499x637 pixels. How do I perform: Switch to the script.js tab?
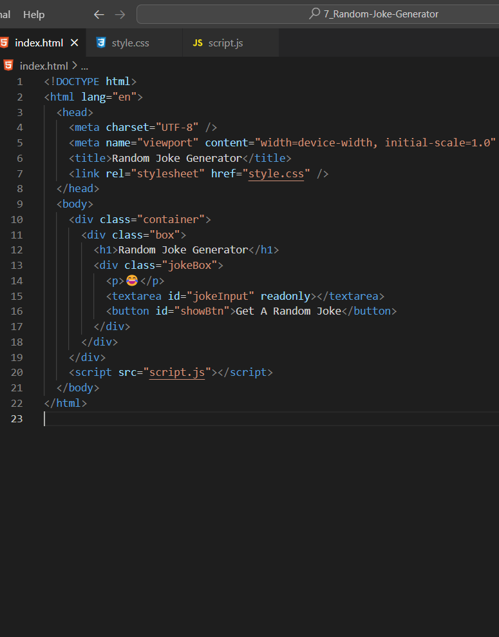tap(225, 43)
